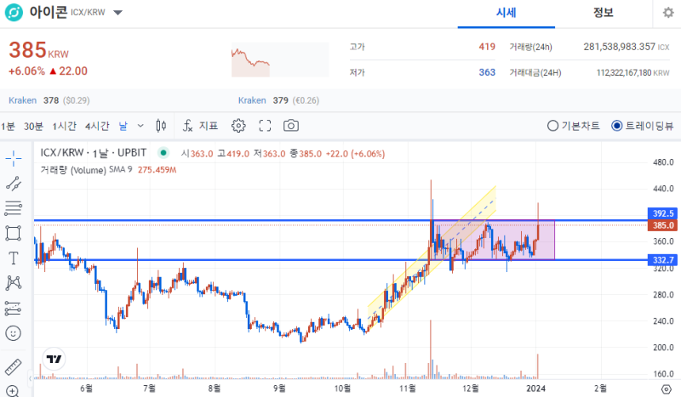Click the 거래량 (Volume) SMA 9 indicator legend

coord(86,170)
